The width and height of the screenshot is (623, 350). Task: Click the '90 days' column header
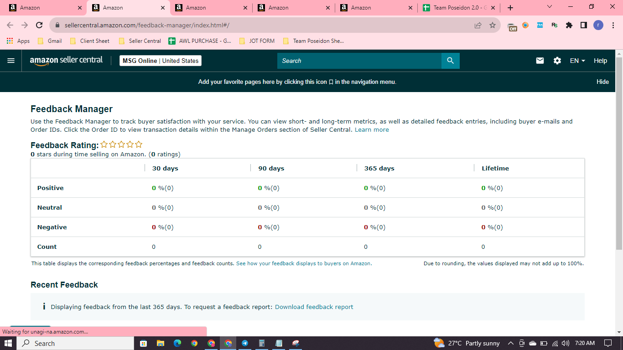pos(271,168)
